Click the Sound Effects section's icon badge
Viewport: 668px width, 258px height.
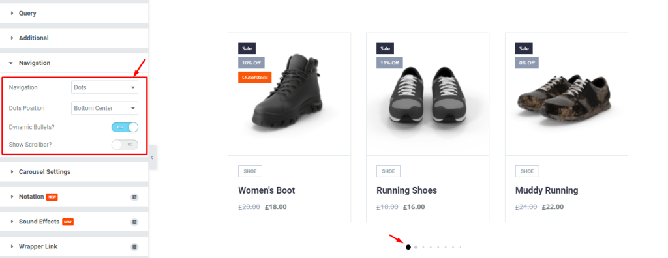[x=134, y=222]
